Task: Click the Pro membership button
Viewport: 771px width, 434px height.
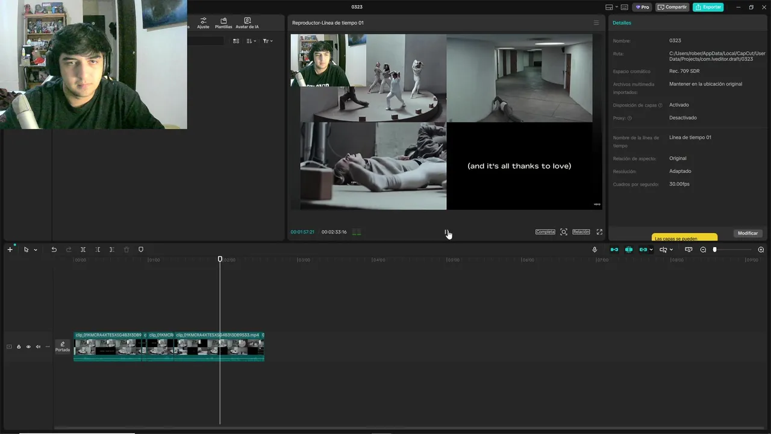Action: (x=642, y=7)
